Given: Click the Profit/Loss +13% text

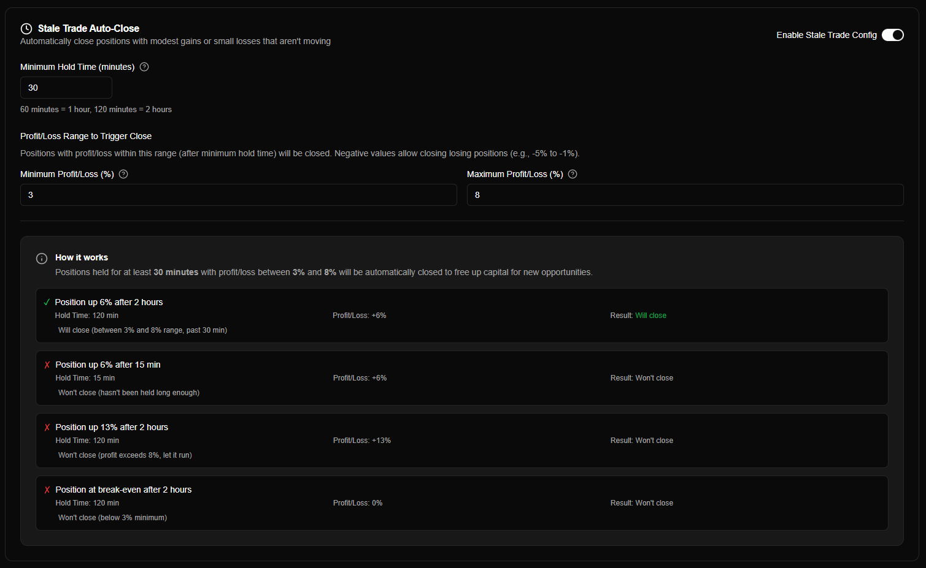Looking at the screenshot, I should (x=362, y=440).
